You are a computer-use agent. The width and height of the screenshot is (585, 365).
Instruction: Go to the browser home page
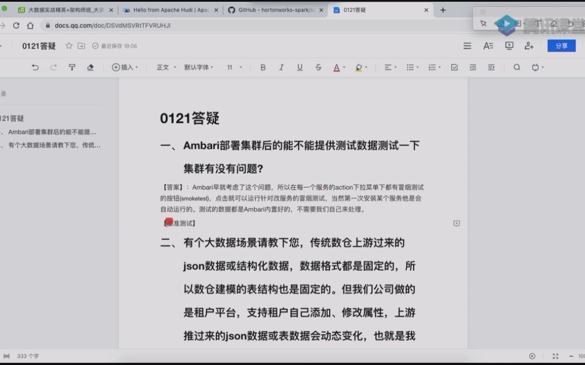30,25
